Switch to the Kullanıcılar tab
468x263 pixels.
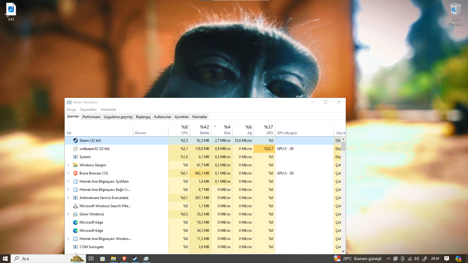point(163,117)
